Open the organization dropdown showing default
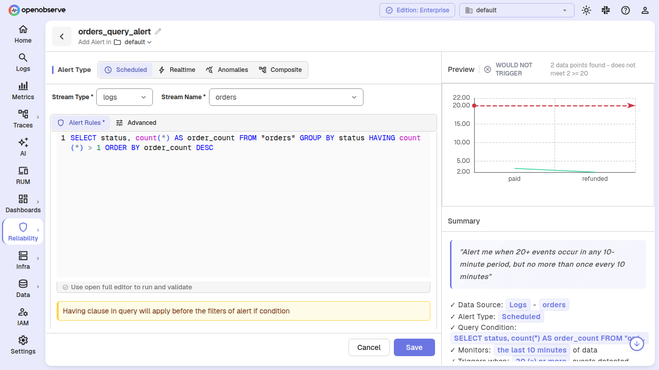 tap(516, 10)
